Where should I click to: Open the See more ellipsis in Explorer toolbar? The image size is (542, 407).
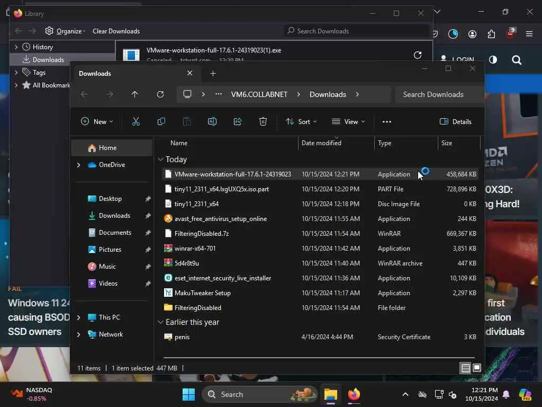[x=387, y=121]
